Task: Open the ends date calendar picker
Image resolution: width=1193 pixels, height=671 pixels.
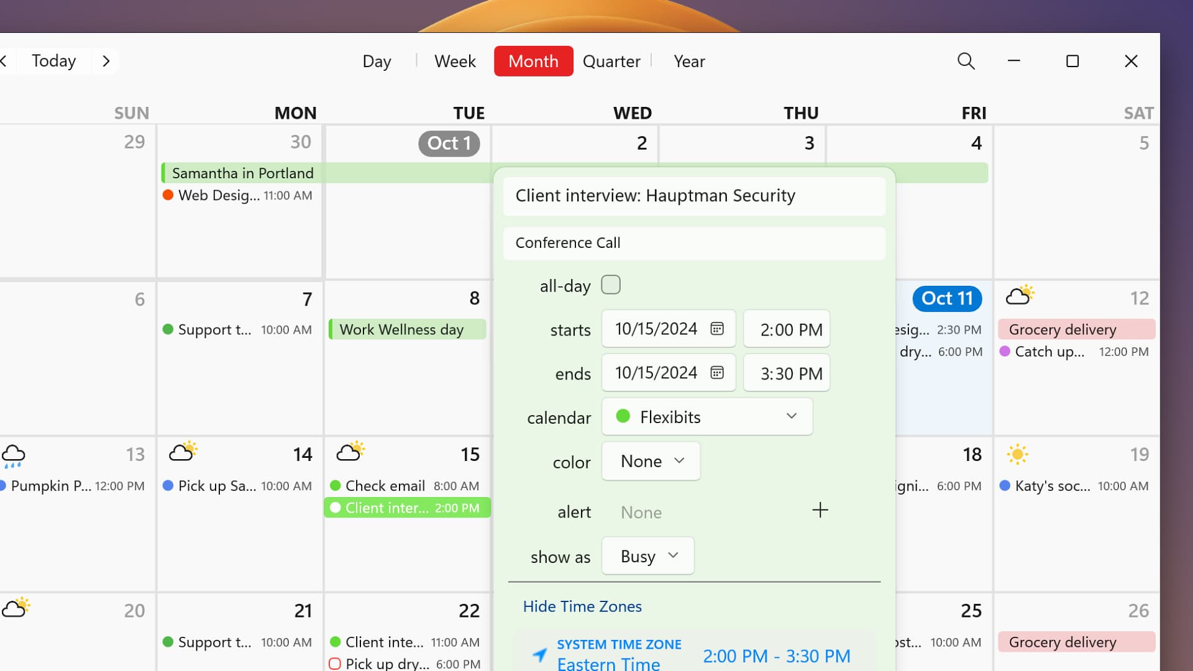Action: (x=717, y=372)
